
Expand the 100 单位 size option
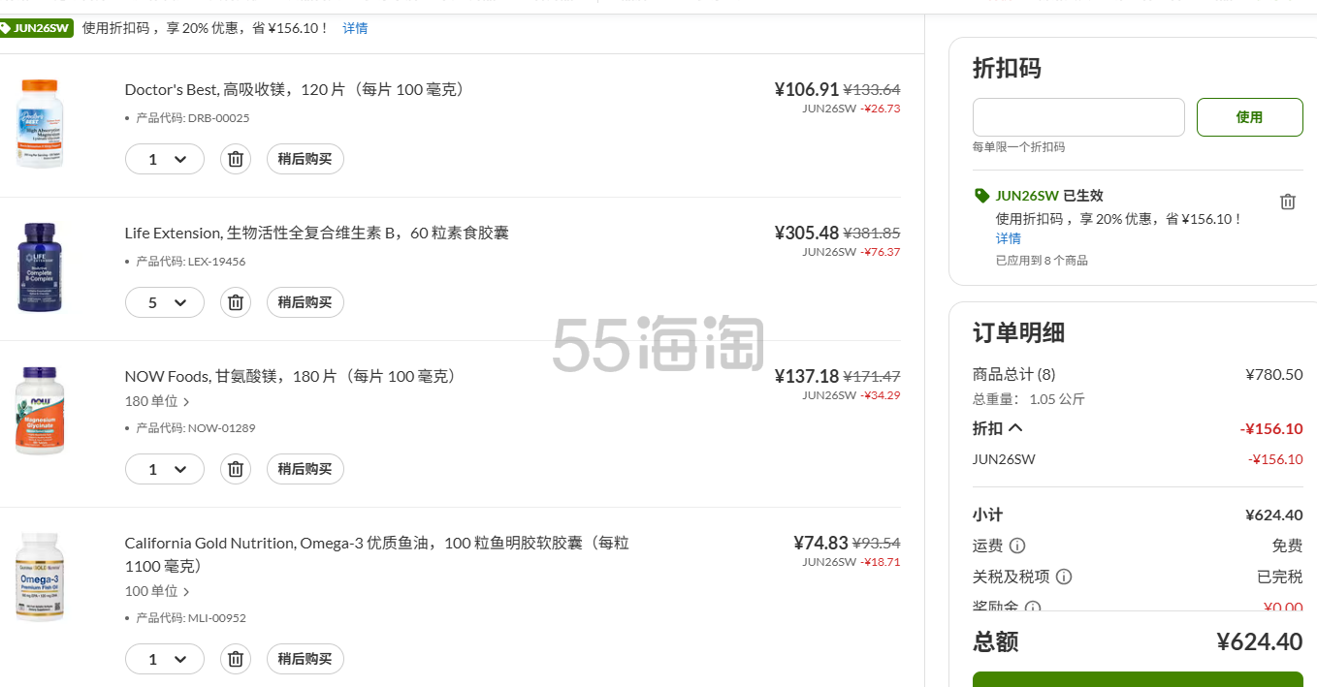[x=157, y=591]
